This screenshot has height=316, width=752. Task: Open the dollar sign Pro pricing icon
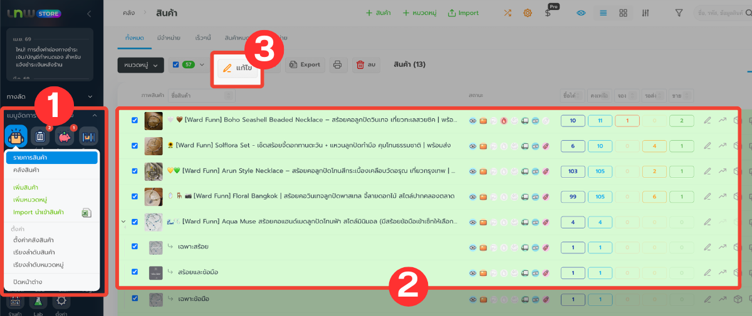[548, 13]
